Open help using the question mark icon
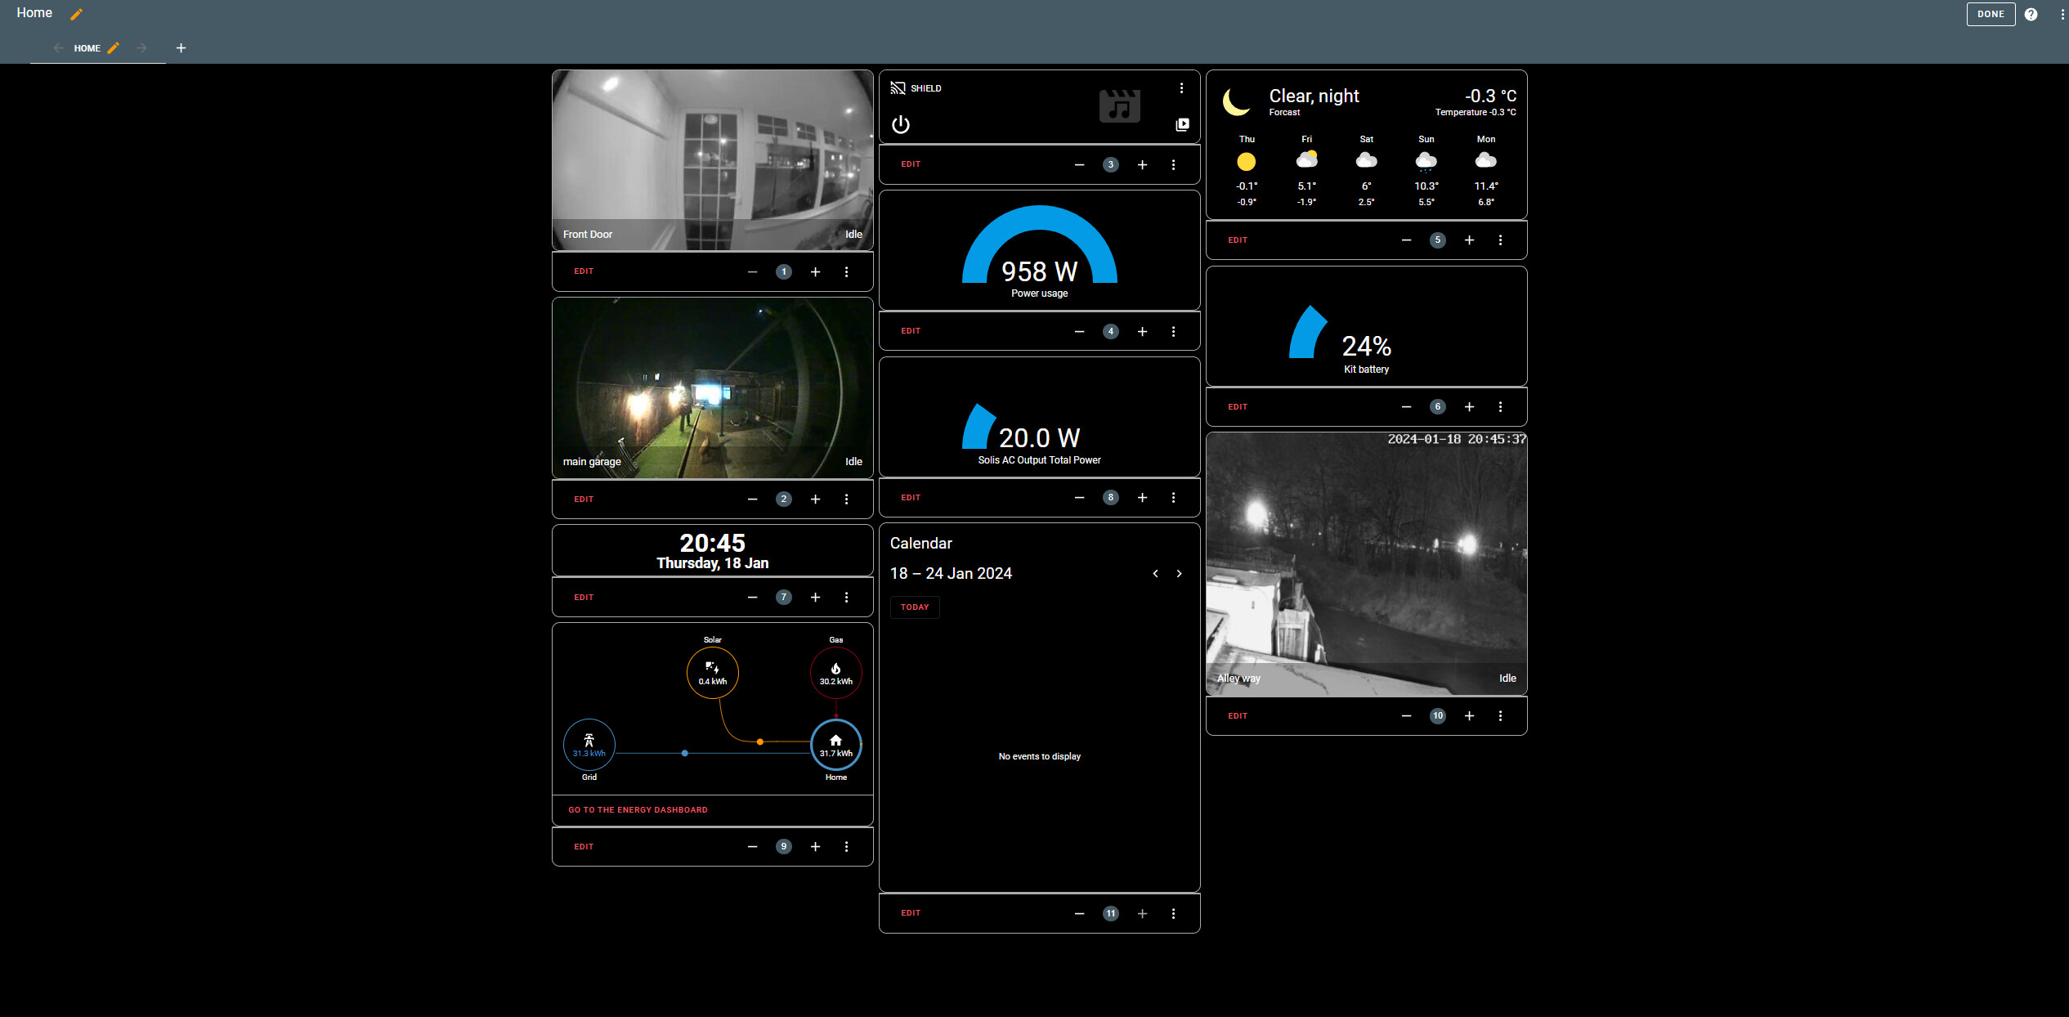2069x1017 pixels. (x=2031, y=14)
